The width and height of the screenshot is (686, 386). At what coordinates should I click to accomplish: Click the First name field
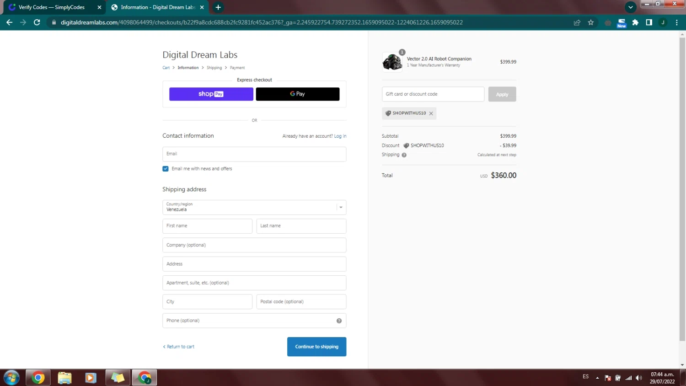pos(207,226)
